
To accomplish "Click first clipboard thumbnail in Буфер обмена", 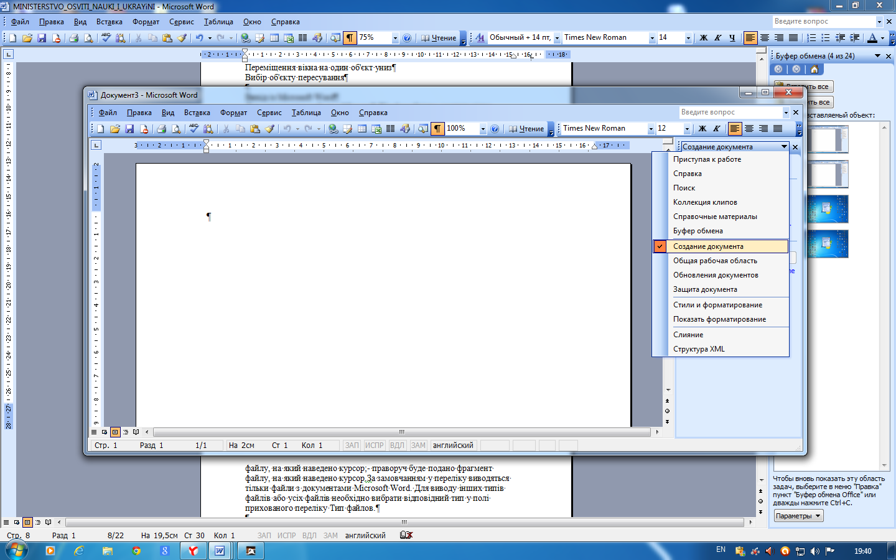I will (827, 139).
